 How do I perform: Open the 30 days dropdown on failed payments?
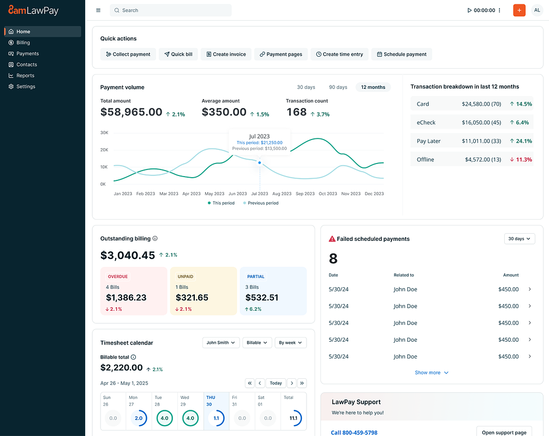point(519,238)
